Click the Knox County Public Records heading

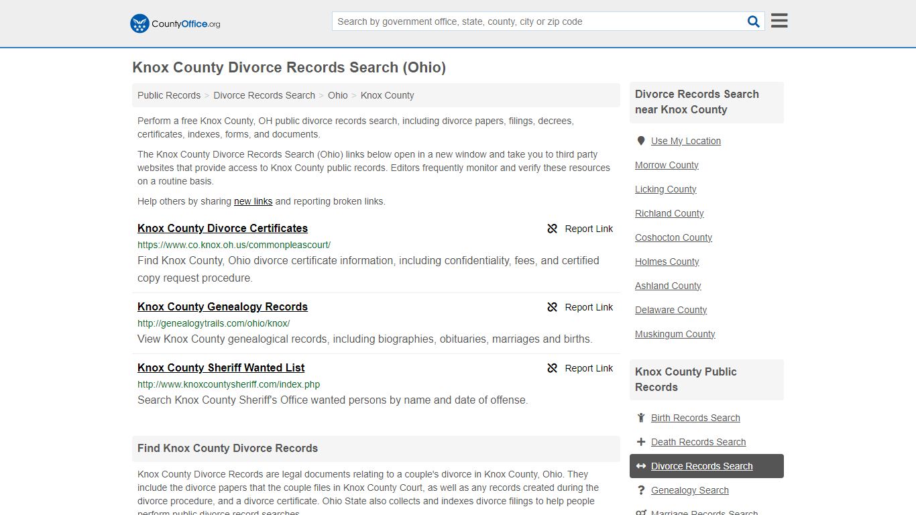pos(686,380)
